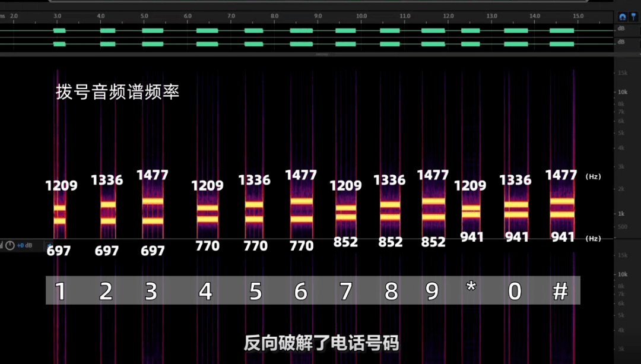
Task: Click the 9.0 mark on the time ruler
Action: click(x=318, y=16)
